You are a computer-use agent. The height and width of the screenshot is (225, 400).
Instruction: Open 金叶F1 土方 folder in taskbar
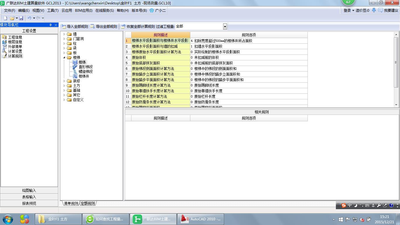pos(58,219)
